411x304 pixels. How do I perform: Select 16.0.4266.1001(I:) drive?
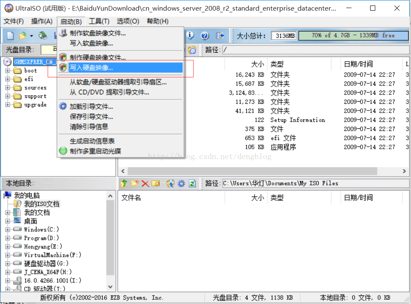coord(52,281)
